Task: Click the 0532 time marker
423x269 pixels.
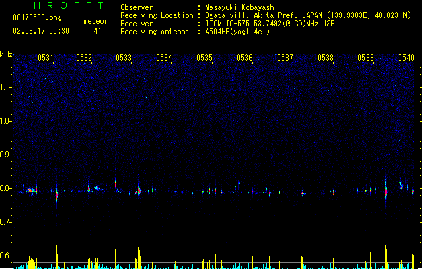Action: tap(84, 58)
